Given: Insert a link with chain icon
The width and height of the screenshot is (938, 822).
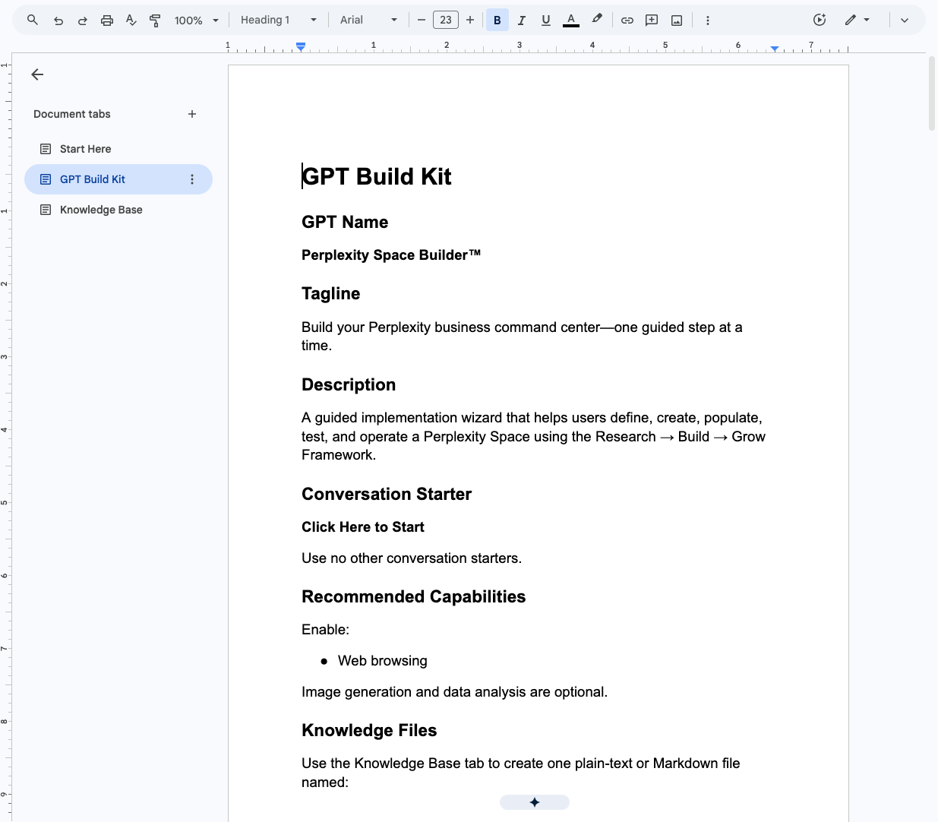Looking at the screenshot, I should click(627, 21).
